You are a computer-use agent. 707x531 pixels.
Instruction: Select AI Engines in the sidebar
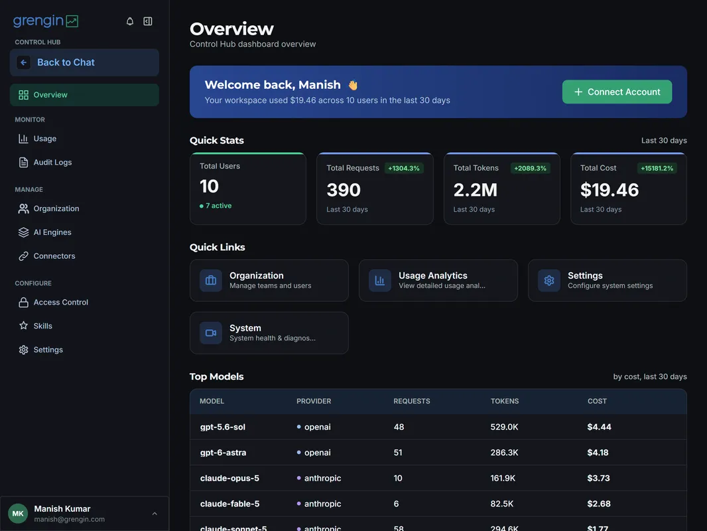point(84,232)
